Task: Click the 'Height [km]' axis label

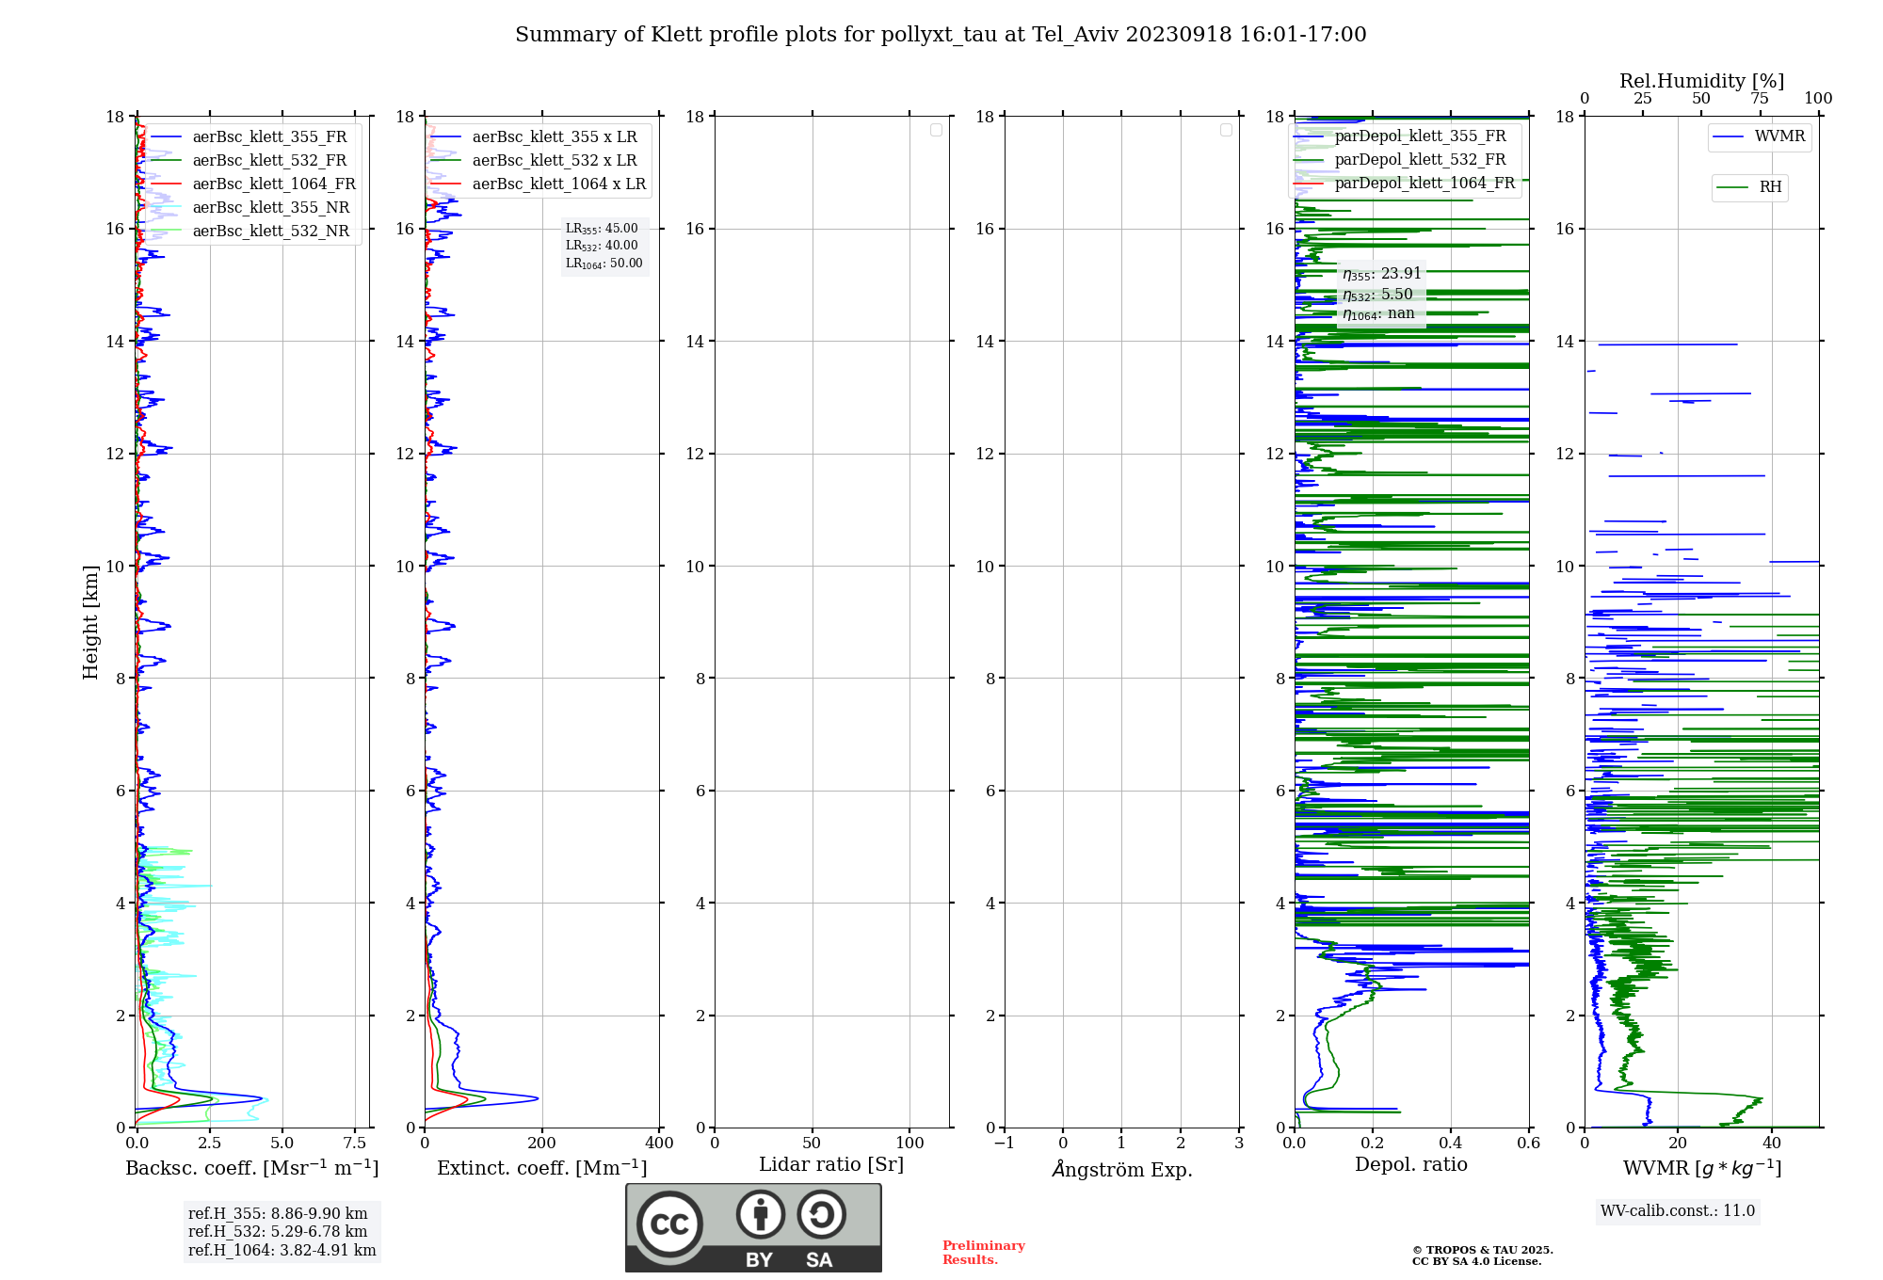Action: click(90, 622)
